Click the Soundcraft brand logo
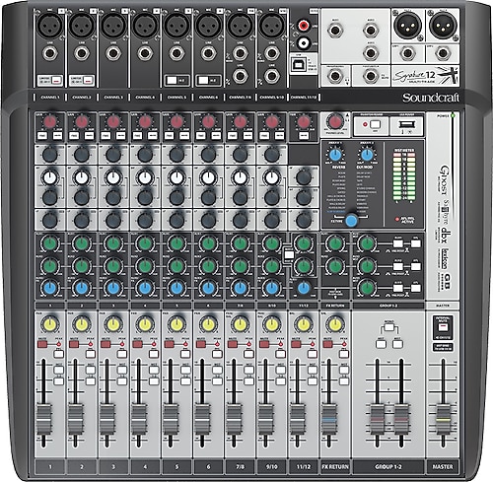This screenshot has width=493, height=482. tap(431, 98)
